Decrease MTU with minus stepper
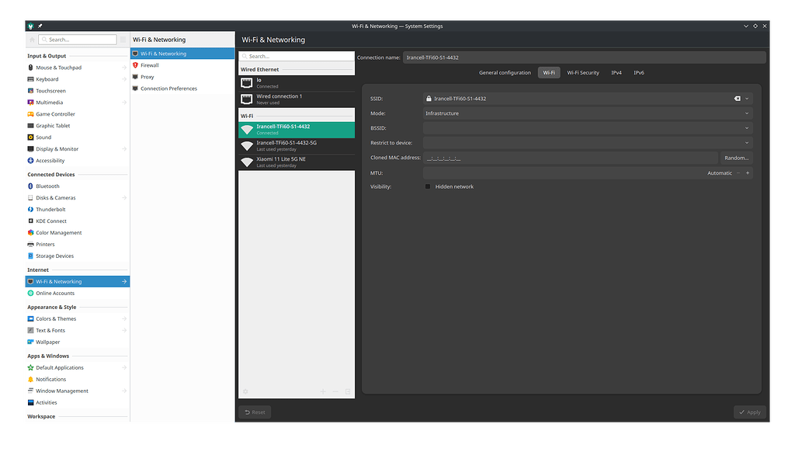This screenshot has height=452, width=795. 738,173
